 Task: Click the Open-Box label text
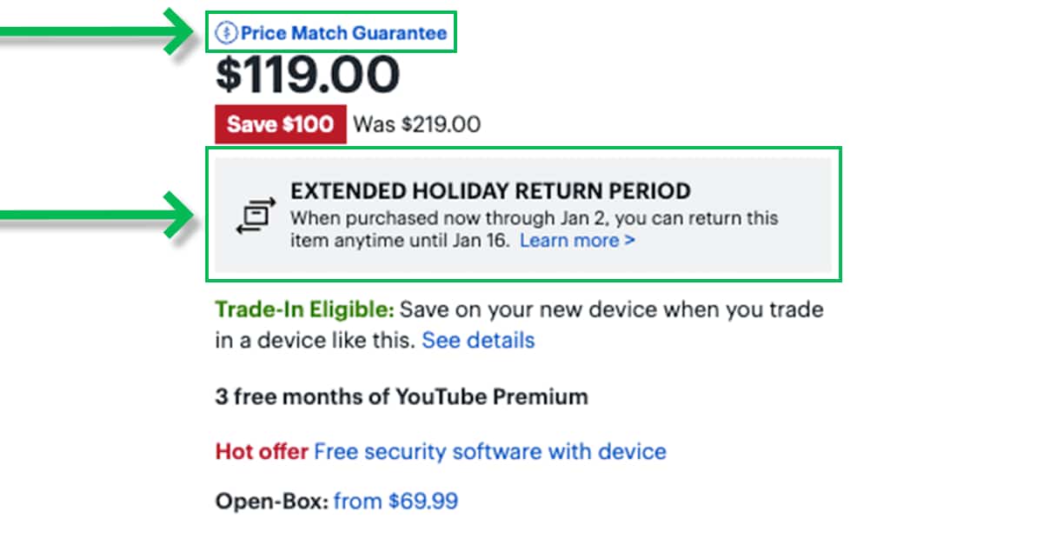pos(271,501)
